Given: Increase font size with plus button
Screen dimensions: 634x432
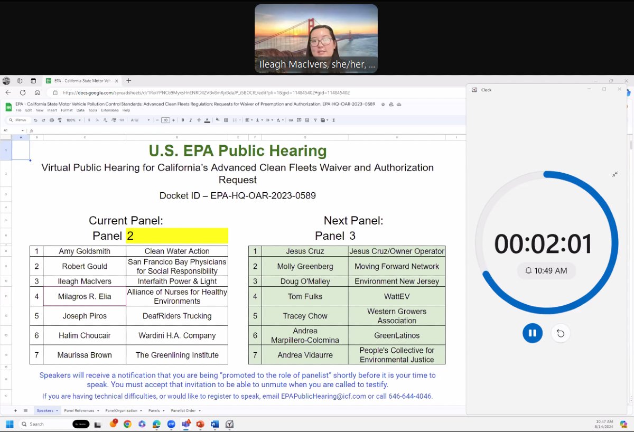Looking at the screenshot, I should [x=173, y=120].
